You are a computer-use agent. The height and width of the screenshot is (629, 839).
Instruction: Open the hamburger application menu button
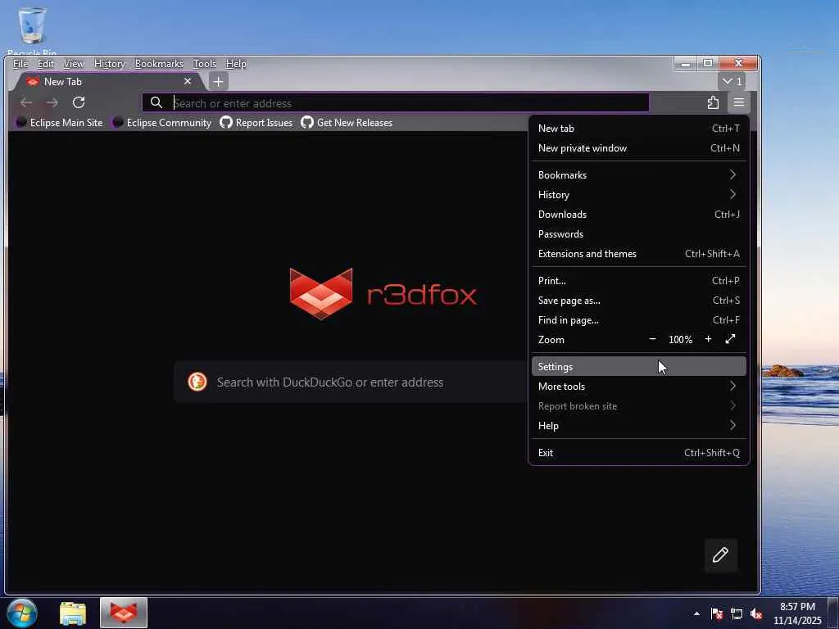738,102
